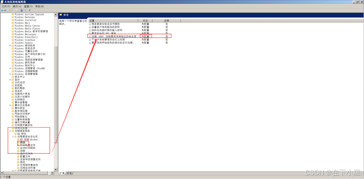Collapse the 远程桌面会话主机 tree node
Screen dimensions: 364x179
tap(13, 136)
